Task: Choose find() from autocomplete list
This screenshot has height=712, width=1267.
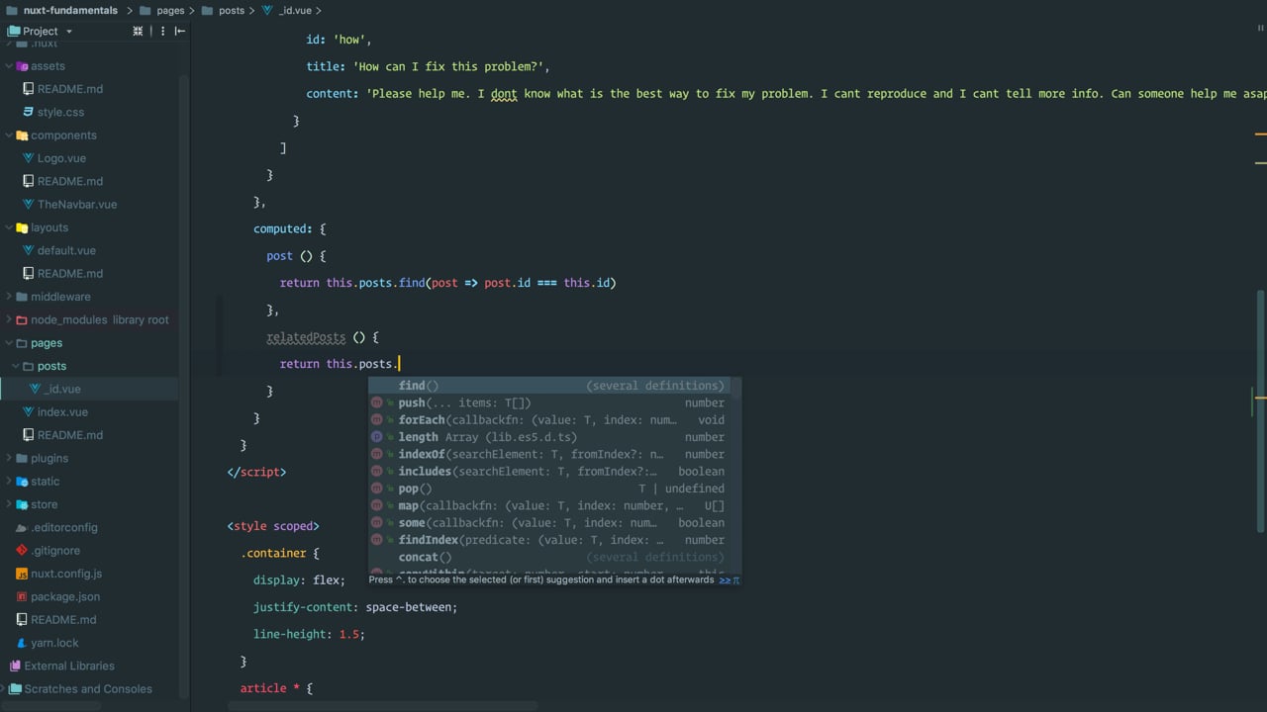Action: pyautogui.click(x=549, y=386)
